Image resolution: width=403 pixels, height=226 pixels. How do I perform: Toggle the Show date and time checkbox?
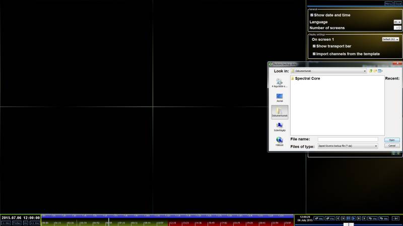coord(312,15)
